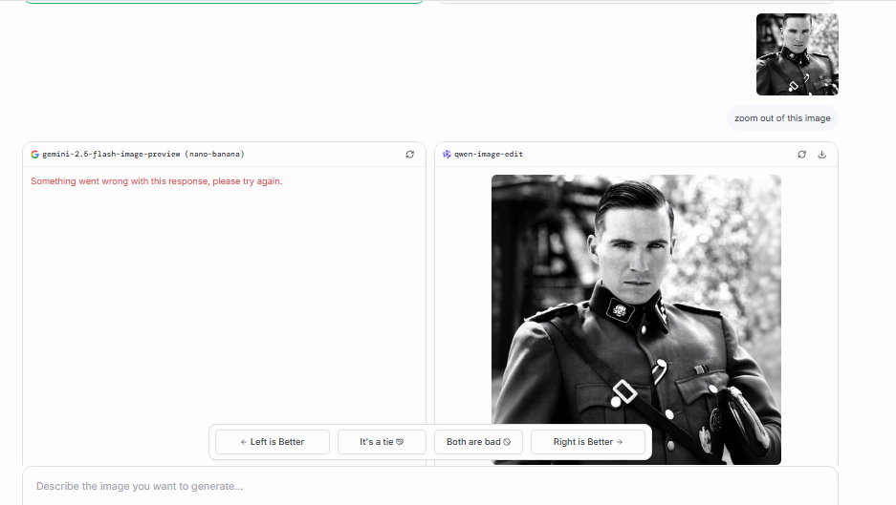Click the gemini-2.5-flash-image-preview model label
This screenshot has height=505, width=896.
click(x=143, y=154)
